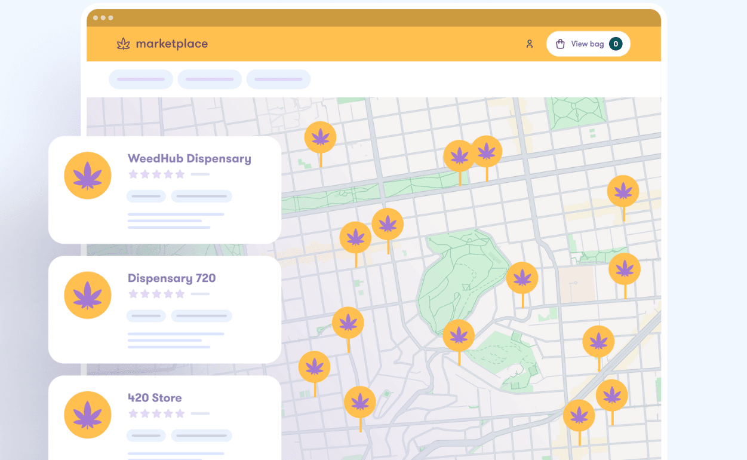The height and width of the screenshot is (460, 747).
Task: Open the WeedHub Dispensary card title
Action: [x=189, y=158]
